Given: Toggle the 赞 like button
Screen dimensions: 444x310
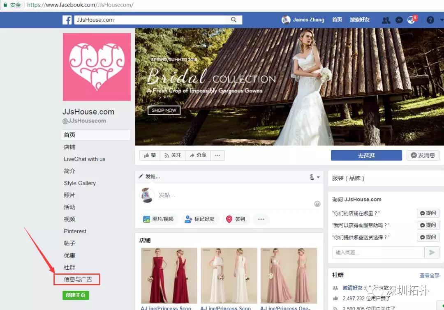Looking at the screenshot, I should (x=150, y=155).
